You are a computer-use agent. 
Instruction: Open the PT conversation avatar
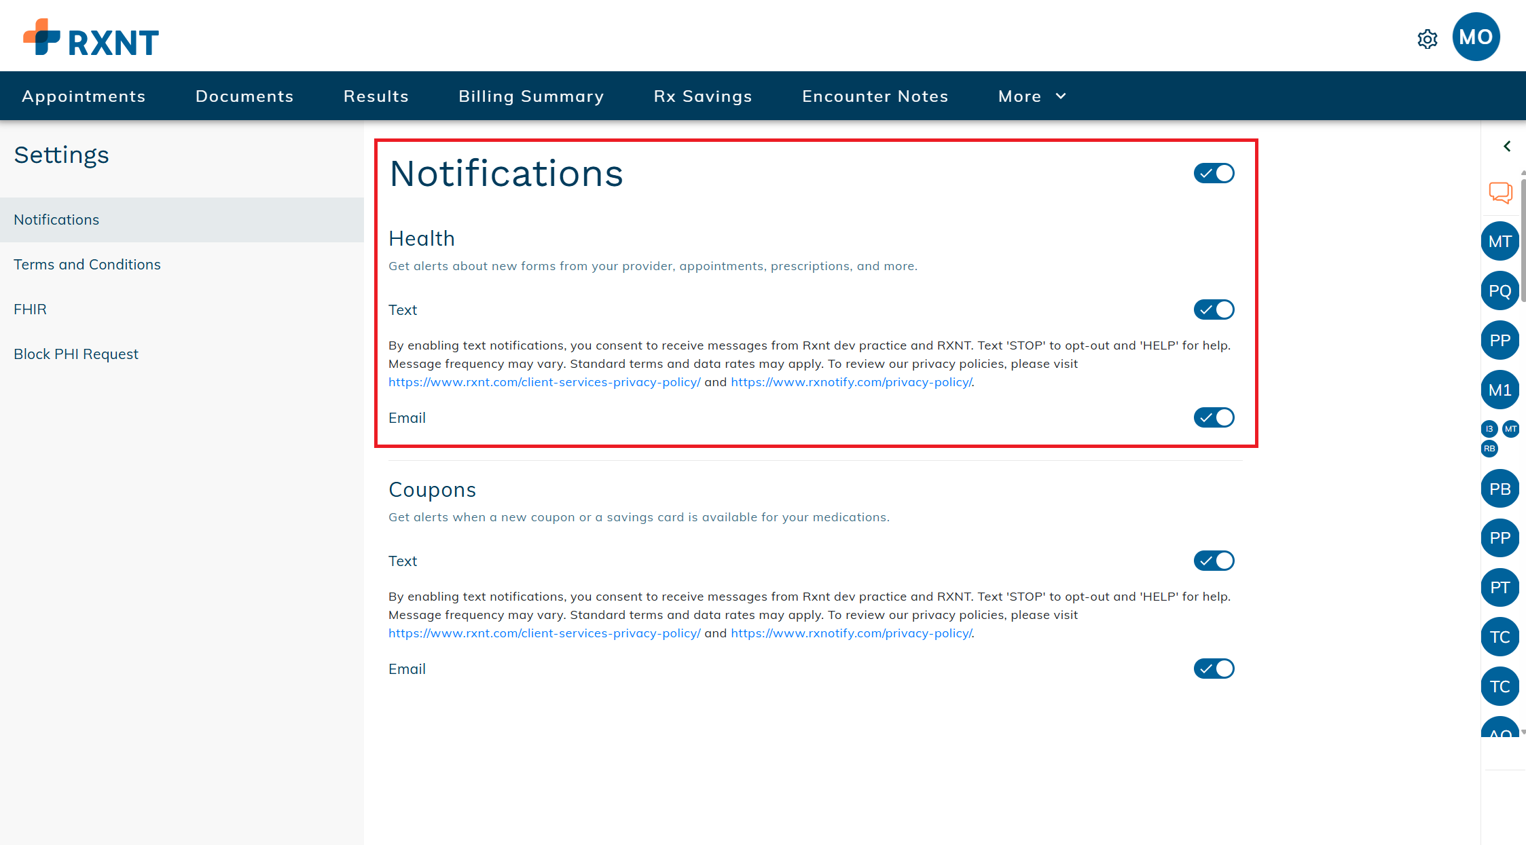(1500, 587)
